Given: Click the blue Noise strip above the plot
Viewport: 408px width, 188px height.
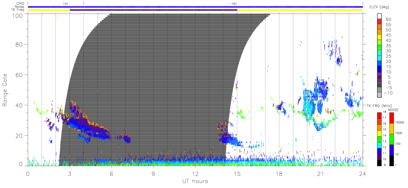Looking at the screenshot, I should click(195, 7).
